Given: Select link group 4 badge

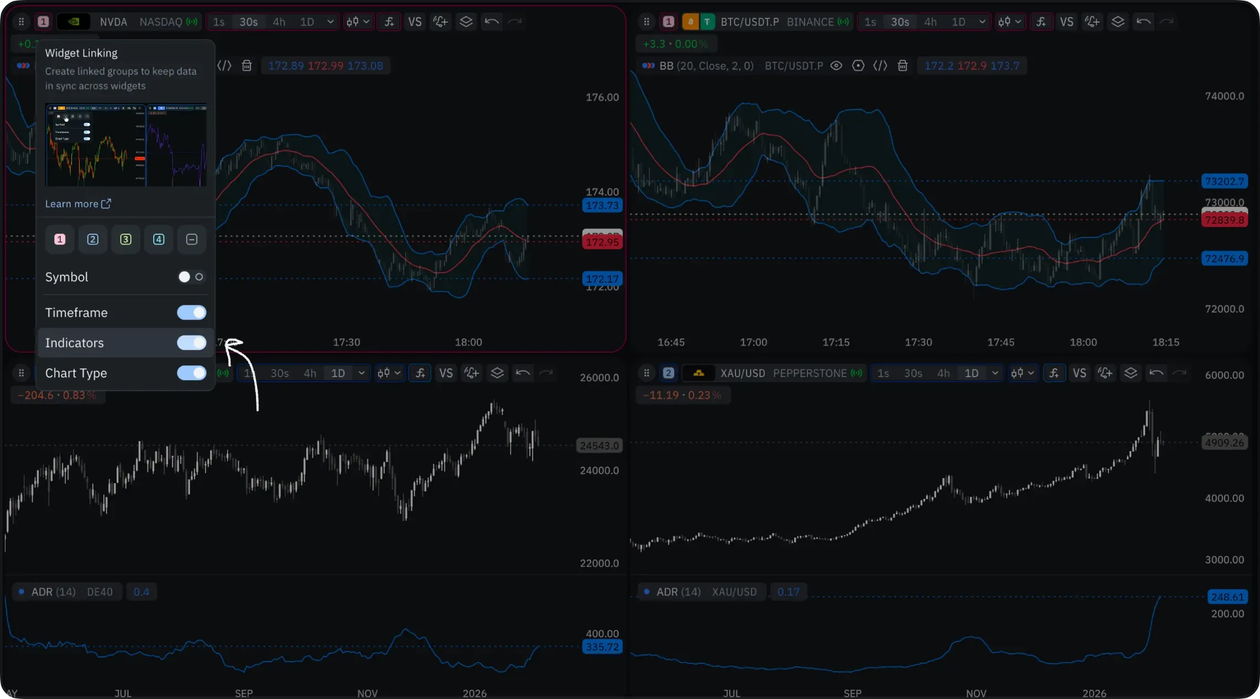Looking at the screenshot, I should (159, 239).
